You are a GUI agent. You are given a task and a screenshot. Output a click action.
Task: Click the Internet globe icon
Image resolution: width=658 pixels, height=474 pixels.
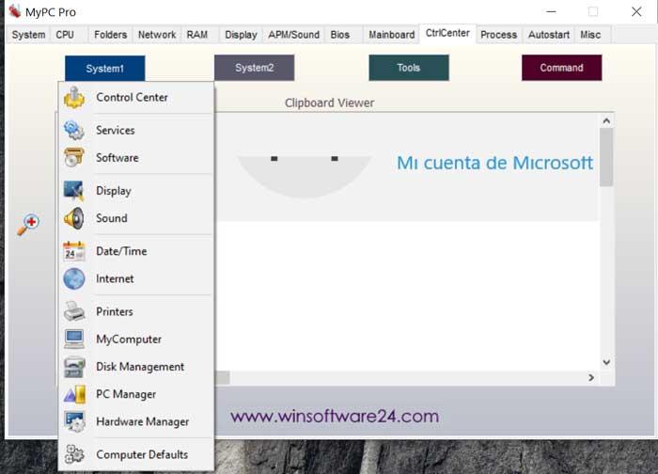(74, 278)
